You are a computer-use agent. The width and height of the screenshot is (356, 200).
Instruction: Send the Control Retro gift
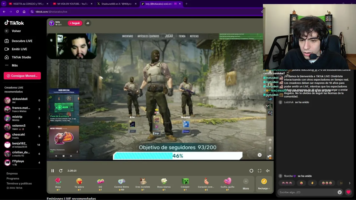(122, 184)
